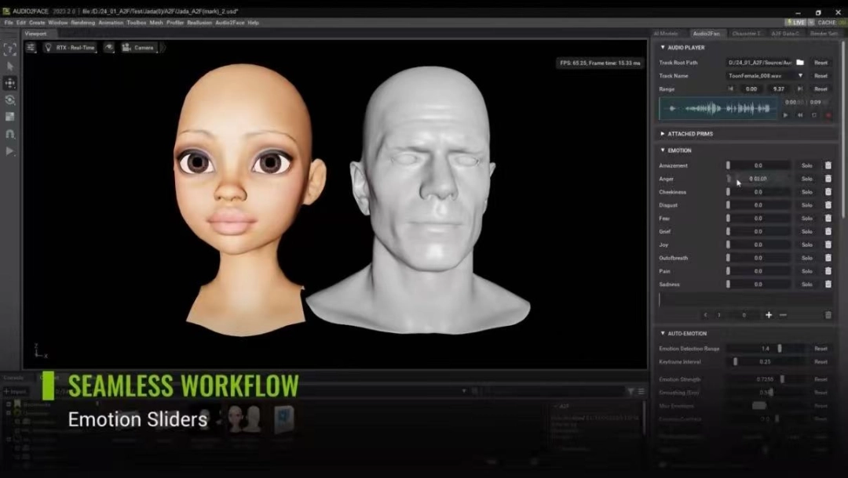Play the audio track

point(785,115)
